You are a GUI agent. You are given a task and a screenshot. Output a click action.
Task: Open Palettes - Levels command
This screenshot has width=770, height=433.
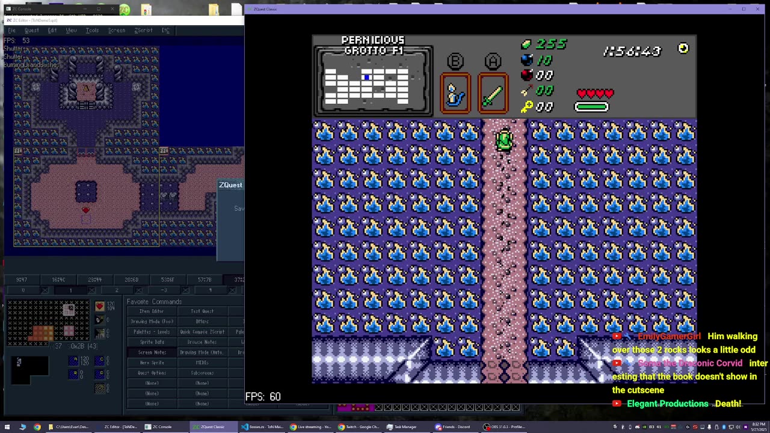[152, 332]
